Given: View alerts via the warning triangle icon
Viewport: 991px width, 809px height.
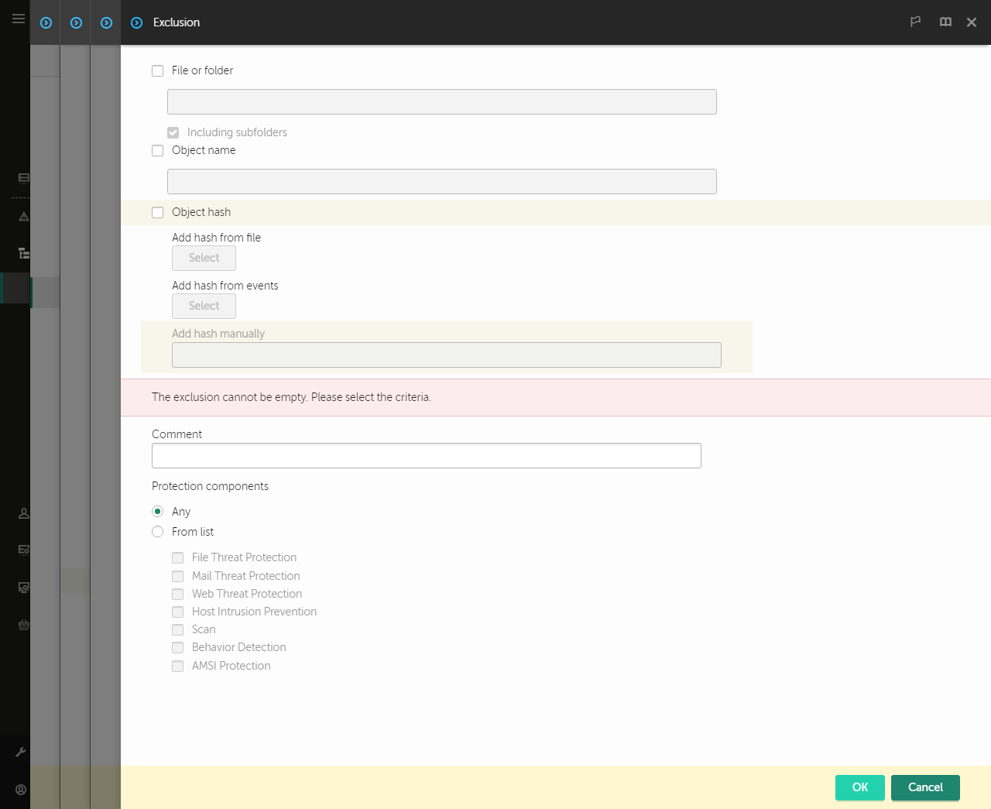Looking at the screenshot, I should [23, 217].
